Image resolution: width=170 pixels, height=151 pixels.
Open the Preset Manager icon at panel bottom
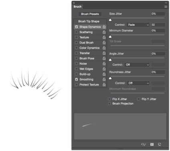(x=152, y=145)
